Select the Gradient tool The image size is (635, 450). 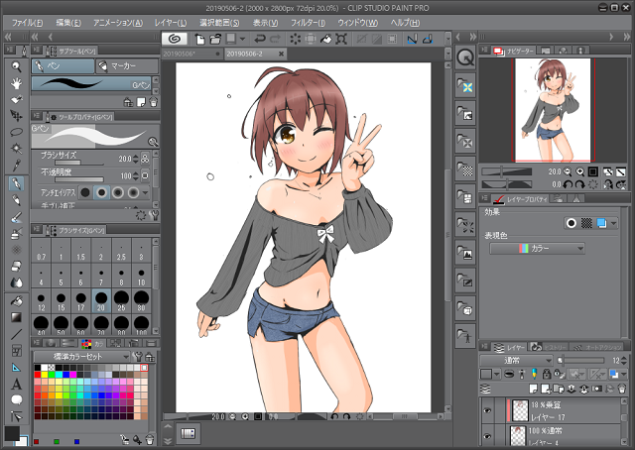click(16, 317)
